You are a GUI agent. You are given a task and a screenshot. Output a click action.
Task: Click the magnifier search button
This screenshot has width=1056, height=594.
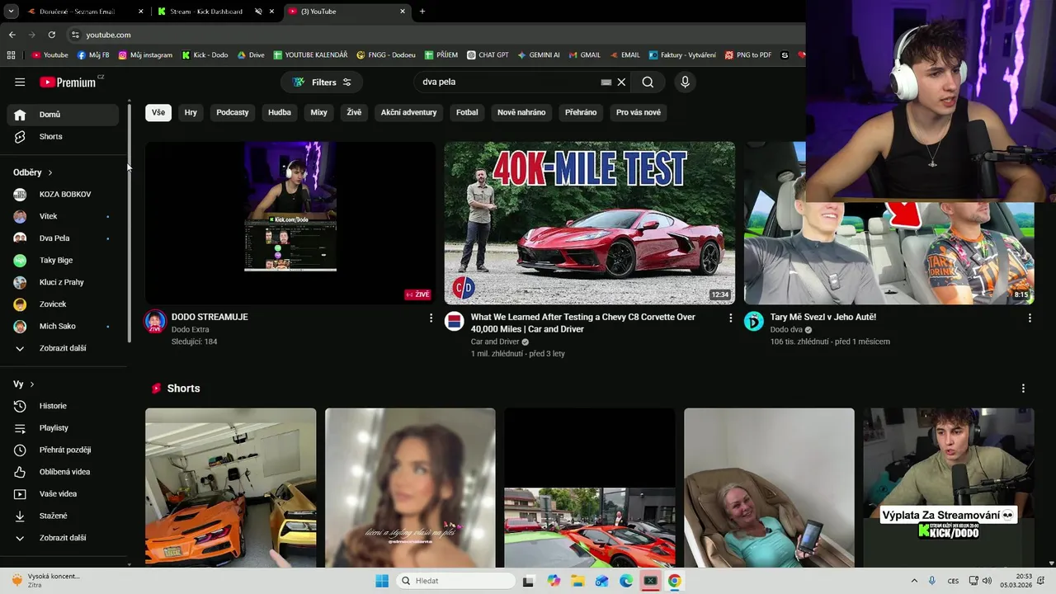click(x=648, y=82)
